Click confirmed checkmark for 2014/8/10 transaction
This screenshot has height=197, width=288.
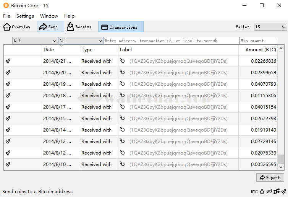8,164
